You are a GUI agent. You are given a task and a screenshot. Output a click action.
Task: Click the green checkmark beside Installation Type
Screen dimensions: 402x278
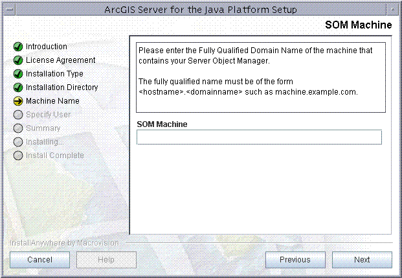pos(18,74)
